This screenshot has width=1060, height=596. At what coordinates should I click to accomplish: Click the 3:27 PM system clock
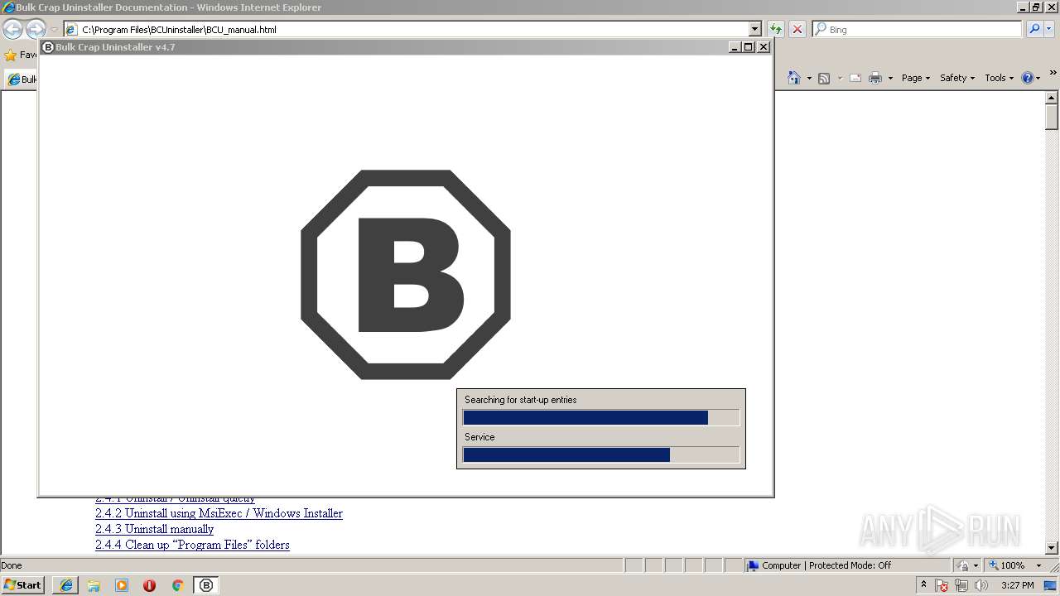pos(1017,585)
